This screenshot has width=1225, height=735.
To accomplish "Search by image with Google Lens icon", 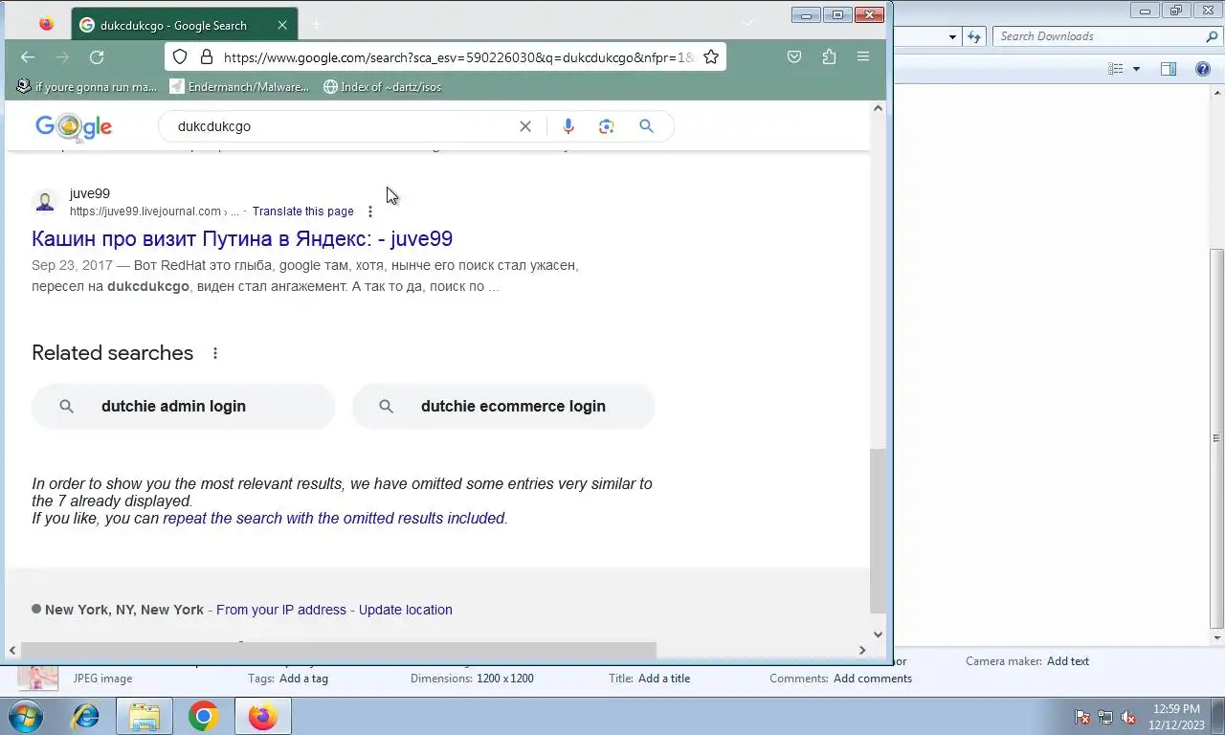I will point(607,126).
